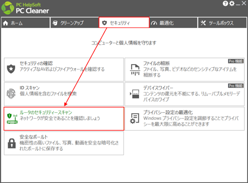Click the house icon on the Home tab
Viewport: 248px width, 183px height.
point(5,23)
